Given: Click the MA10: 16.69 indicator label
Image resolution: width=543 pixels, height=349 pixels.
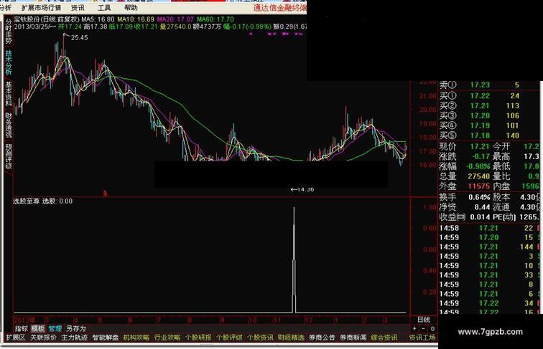Looking at the screenshot, I should pos(136,19).
